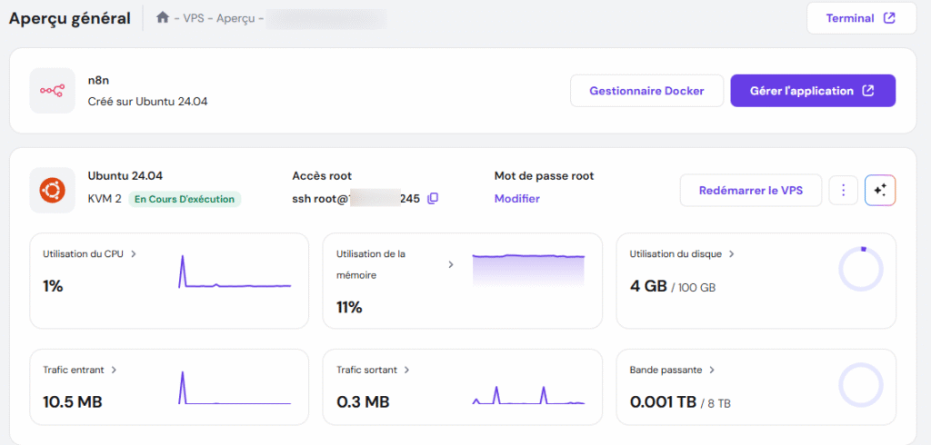Click the home icon in breadcrumb
Image resolution: width=931 pixels, height=445 pixels.
coord(163,17)
